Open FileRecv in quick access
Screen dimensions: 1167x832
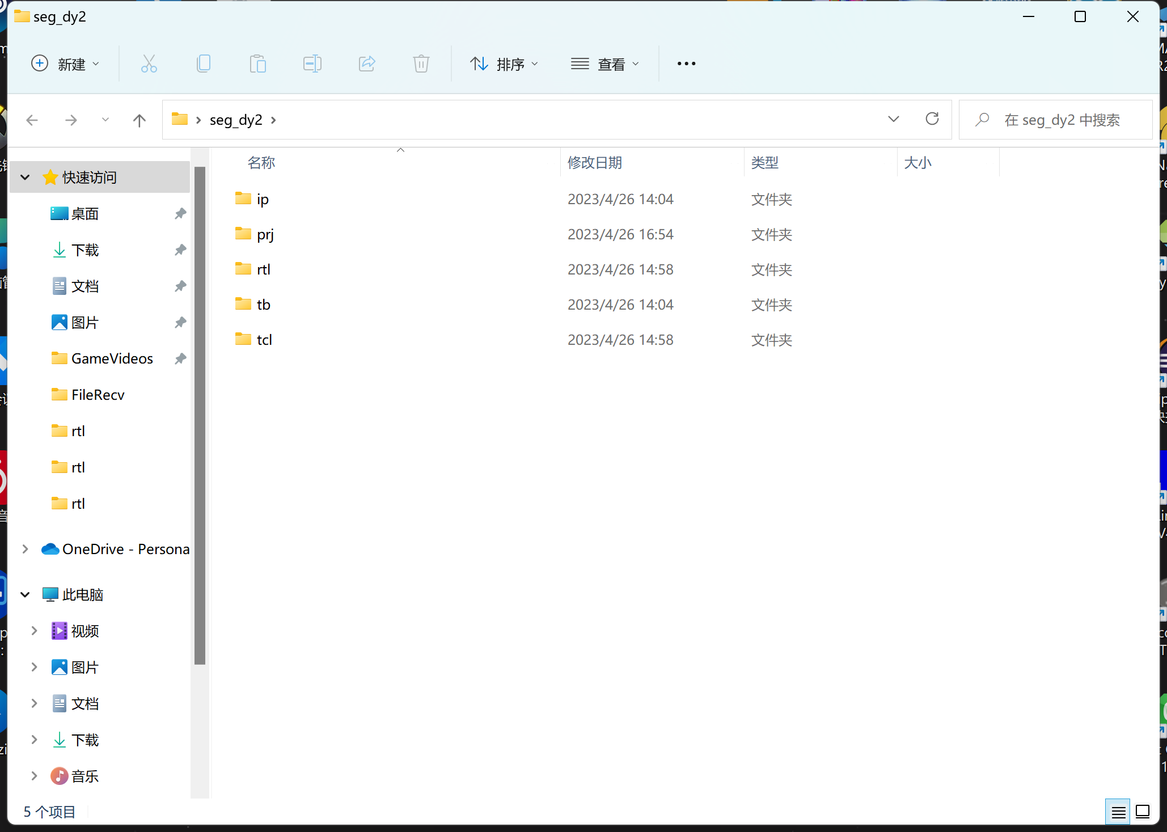tap(98, 395)
